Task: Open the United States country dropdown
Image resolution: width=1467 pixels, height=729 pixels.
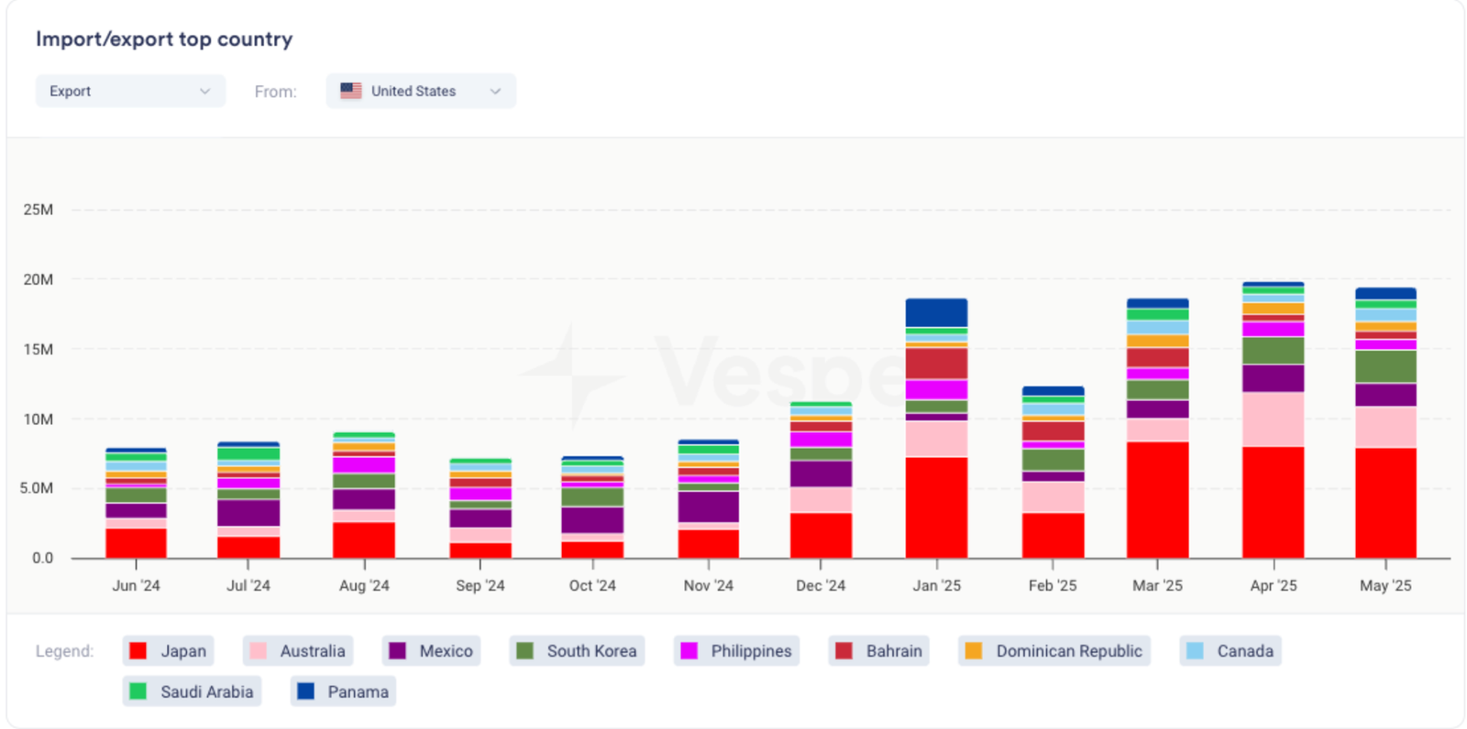Action: (420, 92)
